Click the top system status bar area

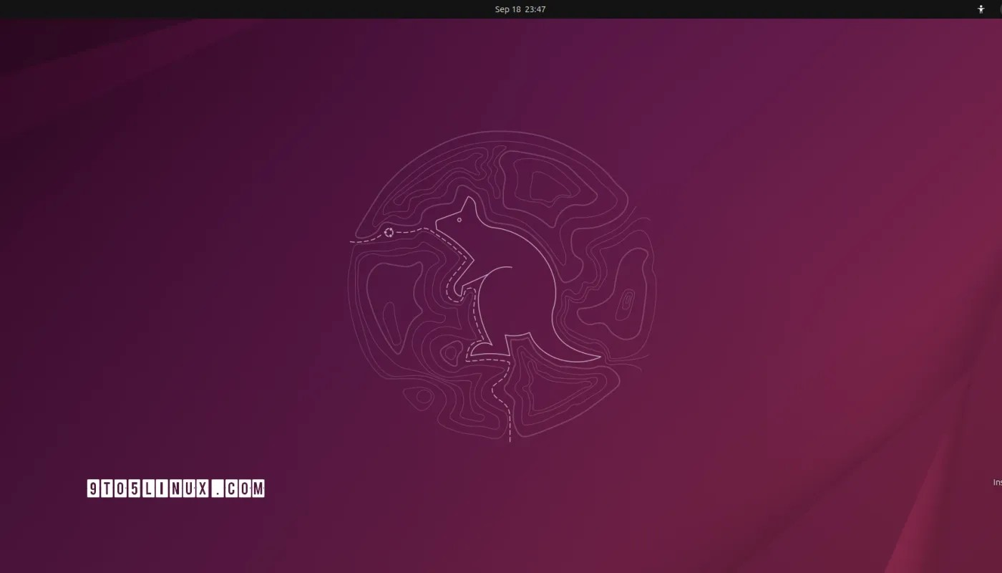click(x=501, y=9)
